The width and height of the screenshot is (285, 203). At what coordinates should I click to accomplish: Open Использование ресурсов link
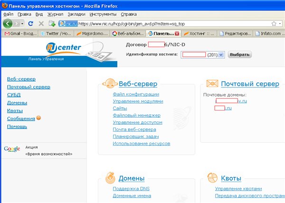[x=142, y=144]
